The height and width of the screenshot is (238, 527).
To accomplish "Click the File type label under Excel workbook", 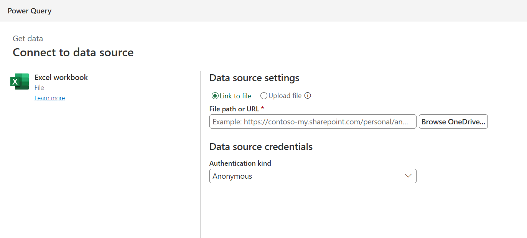I will 39,87.
